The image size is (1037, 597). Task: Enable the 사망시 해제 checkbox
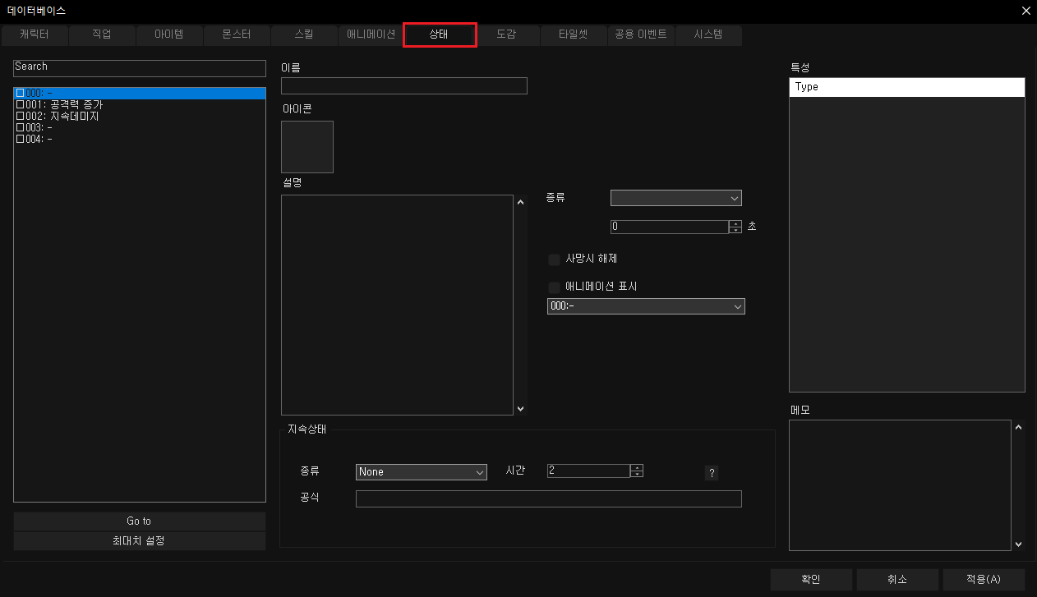click(554, 259)
